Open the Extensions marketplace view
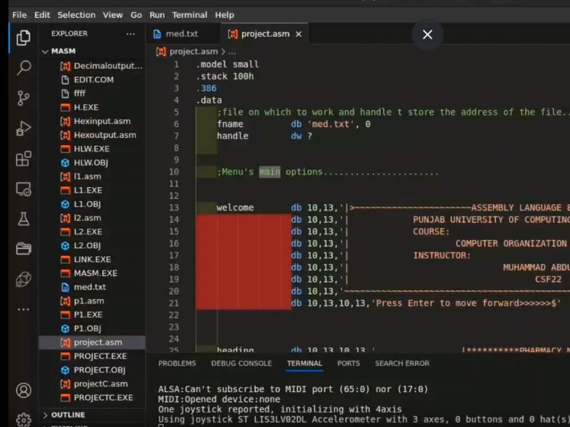Image resolution: width=570 pixels, height=427 pixels. pyautogui.click(x=23, y=159)
